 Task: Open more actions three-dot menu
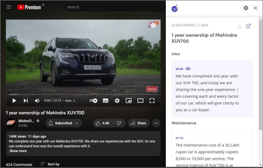(156, 123)
